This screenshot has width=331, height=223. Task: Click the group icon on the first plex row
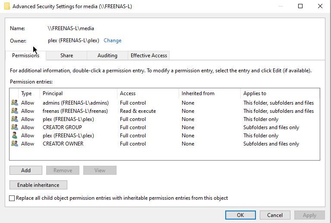point(15,119)
